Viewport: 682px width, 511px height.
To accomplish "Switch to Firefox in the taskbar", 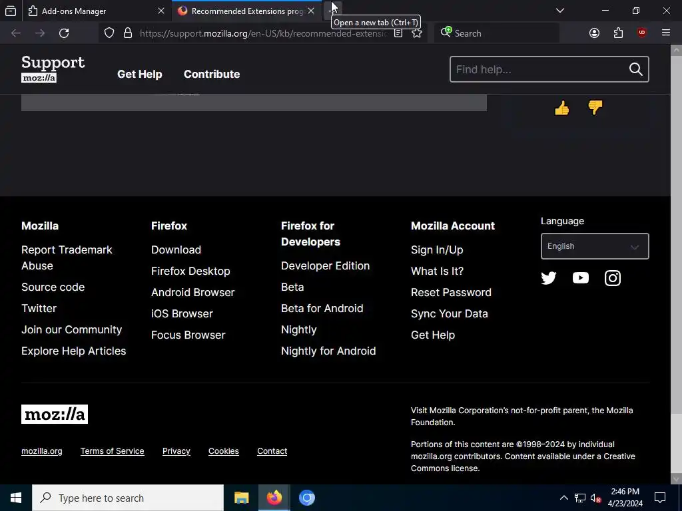I will click(x=274, y=498).
